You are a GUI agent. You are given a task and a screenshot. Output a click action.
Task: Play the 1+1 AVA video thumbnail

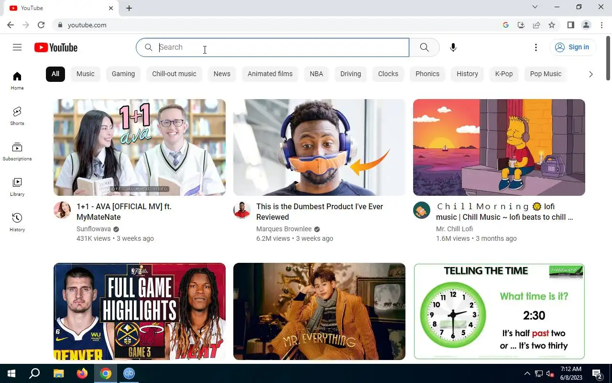(140, 147)
